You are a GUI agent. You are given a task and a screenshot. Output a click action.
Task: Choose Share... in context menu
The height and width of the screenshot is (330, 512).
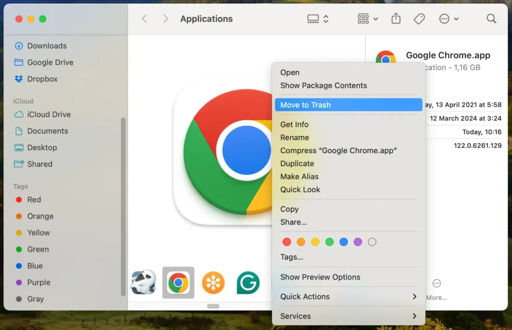[348, 222]
